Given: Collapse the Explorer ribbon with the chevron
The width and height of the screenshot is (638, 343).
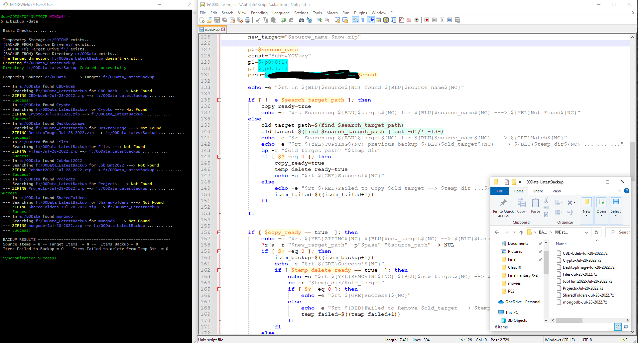Looking at the screenshot, I should pos(619,191).
